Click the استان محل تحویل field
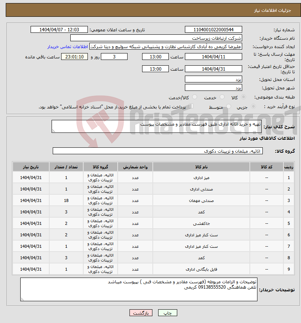Screen dimensions: 301x323 point(214,79)
